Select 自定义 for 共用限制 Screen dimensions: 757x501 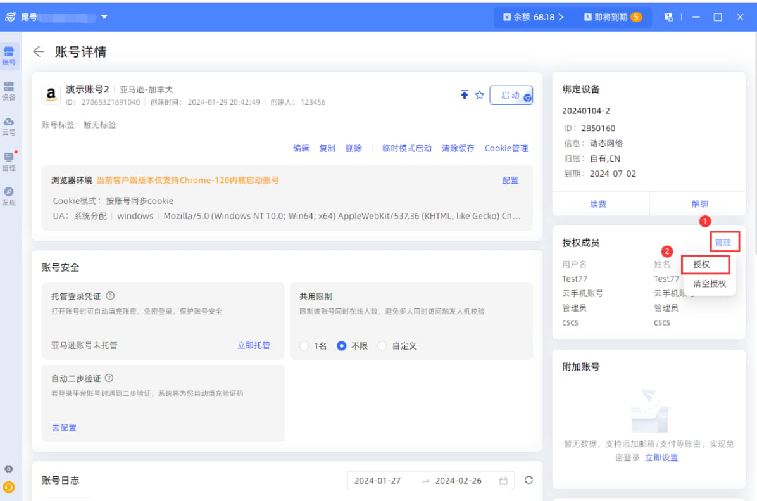[382, 345]
